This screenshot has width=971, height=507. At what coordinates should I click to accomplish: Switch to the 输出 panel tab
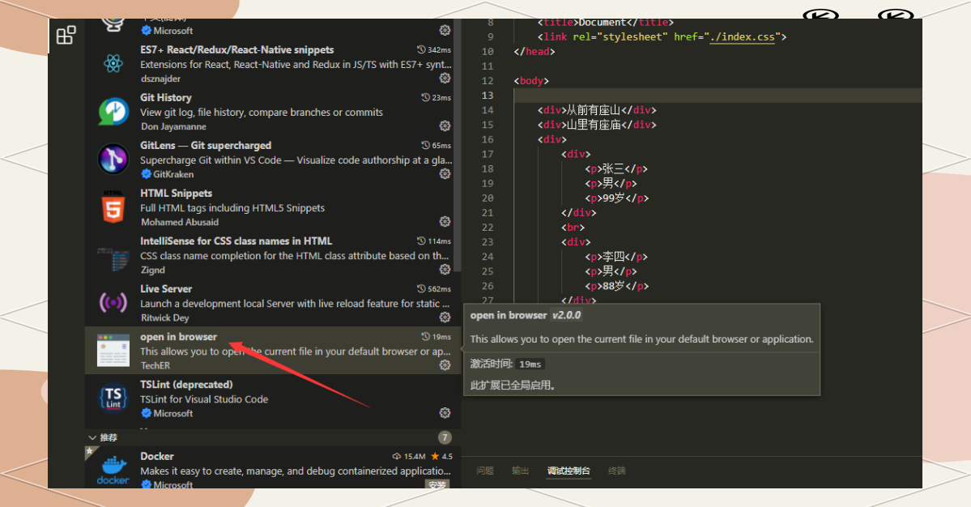[520, 471]
